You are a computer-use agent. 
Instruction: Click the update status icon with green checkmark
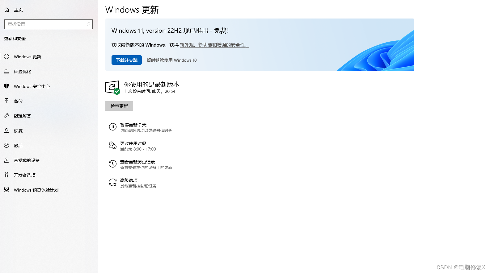pyautogui.click(x=112, y=88)
